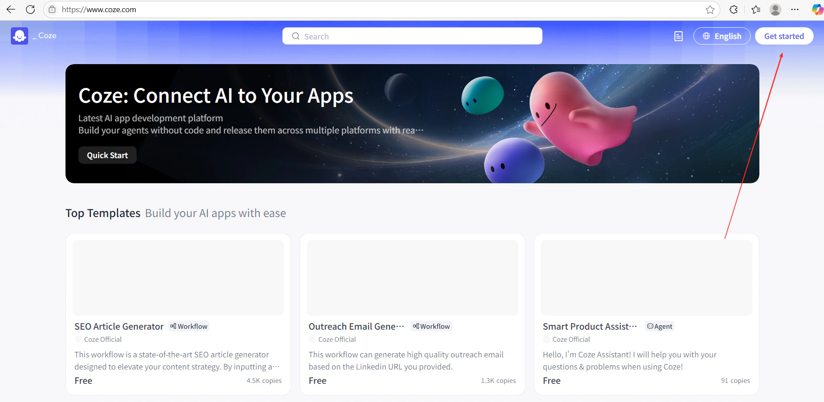Viewport: 824px width, 402px height.
Task: Focus the Search input field
Action: coord(412,36)
